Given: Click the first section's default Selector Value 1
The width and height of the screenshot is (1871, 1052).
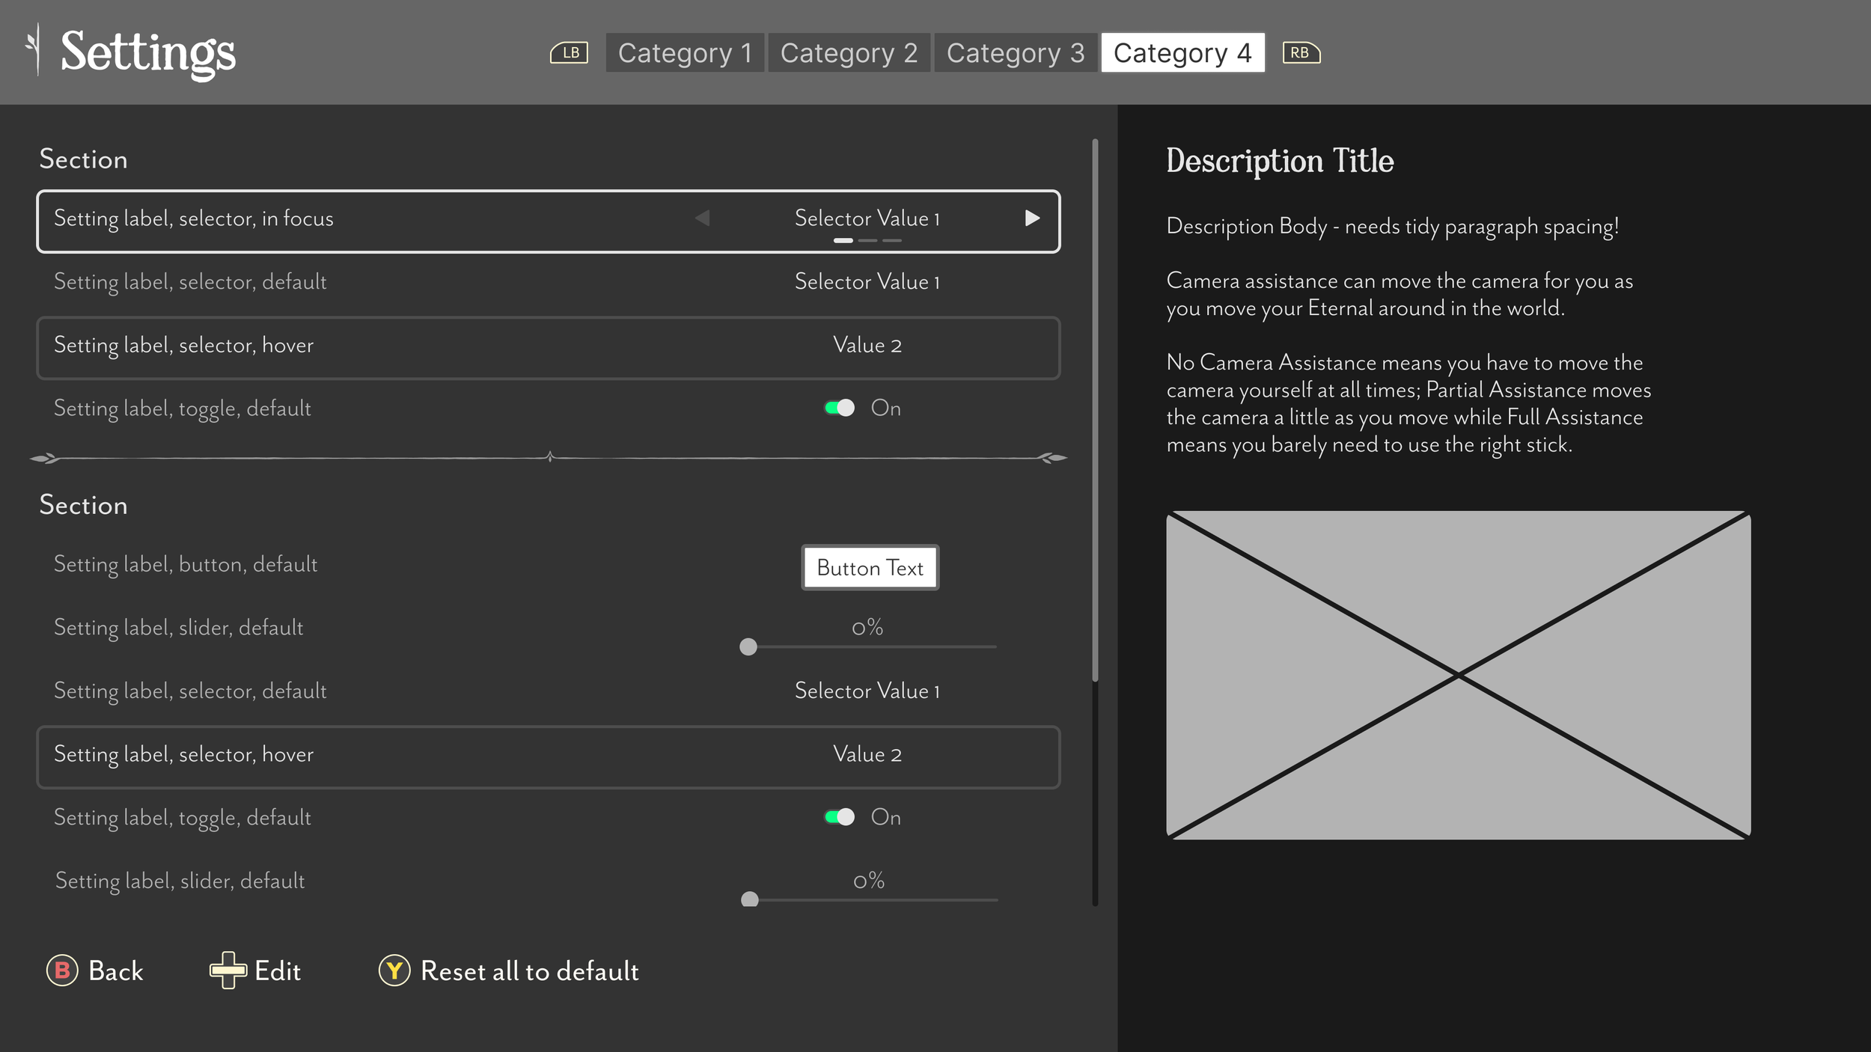Looking at the screenshot, I should pos(867,282).
